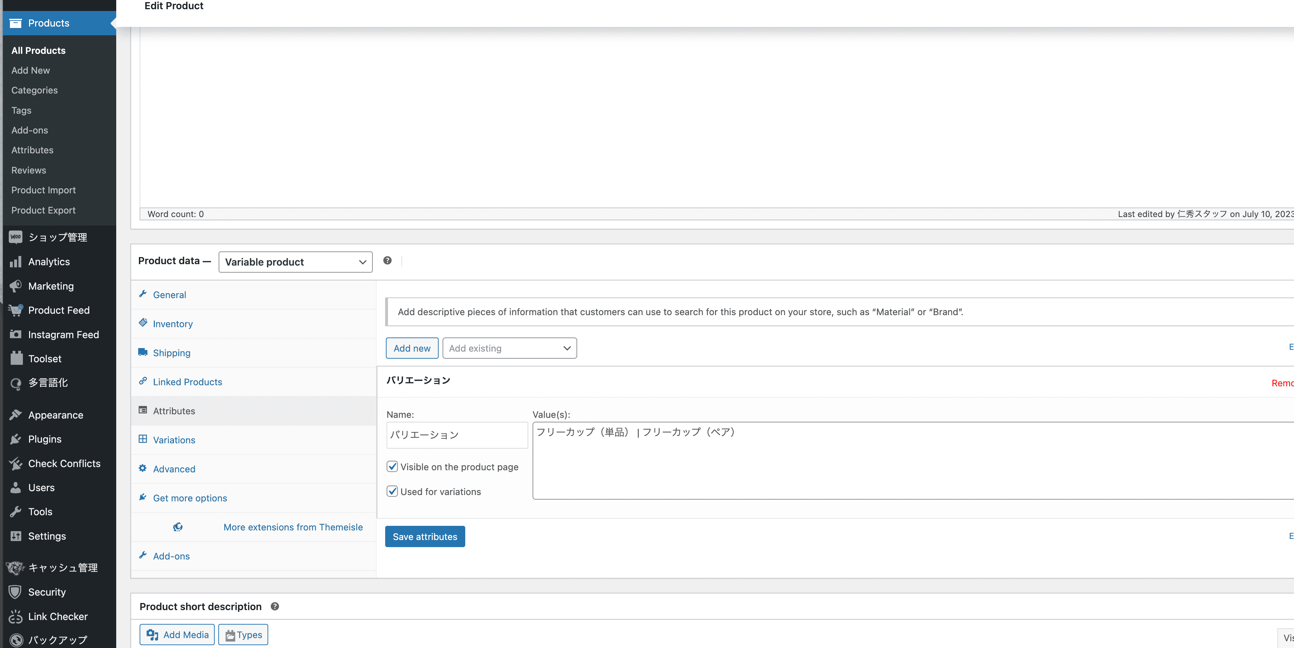Uncheck Visible on the product page

(x=392, y=467)
